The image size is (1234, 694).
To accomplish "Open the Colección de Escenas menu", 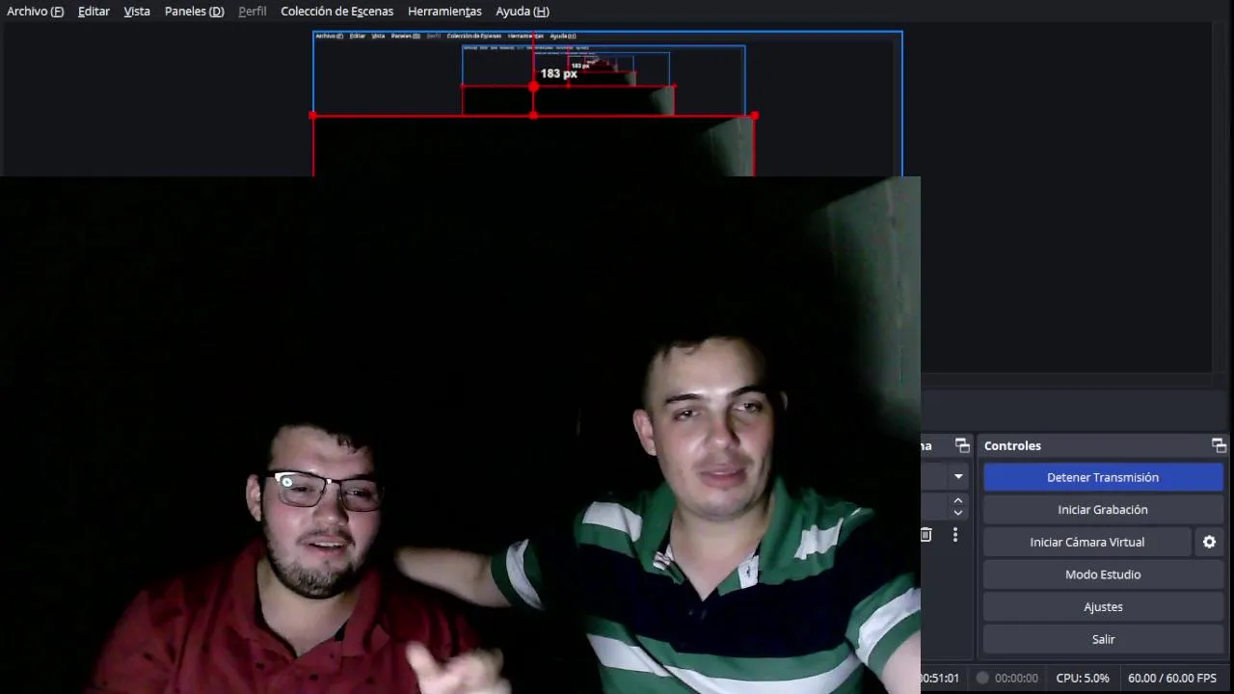I will [336, 12].
